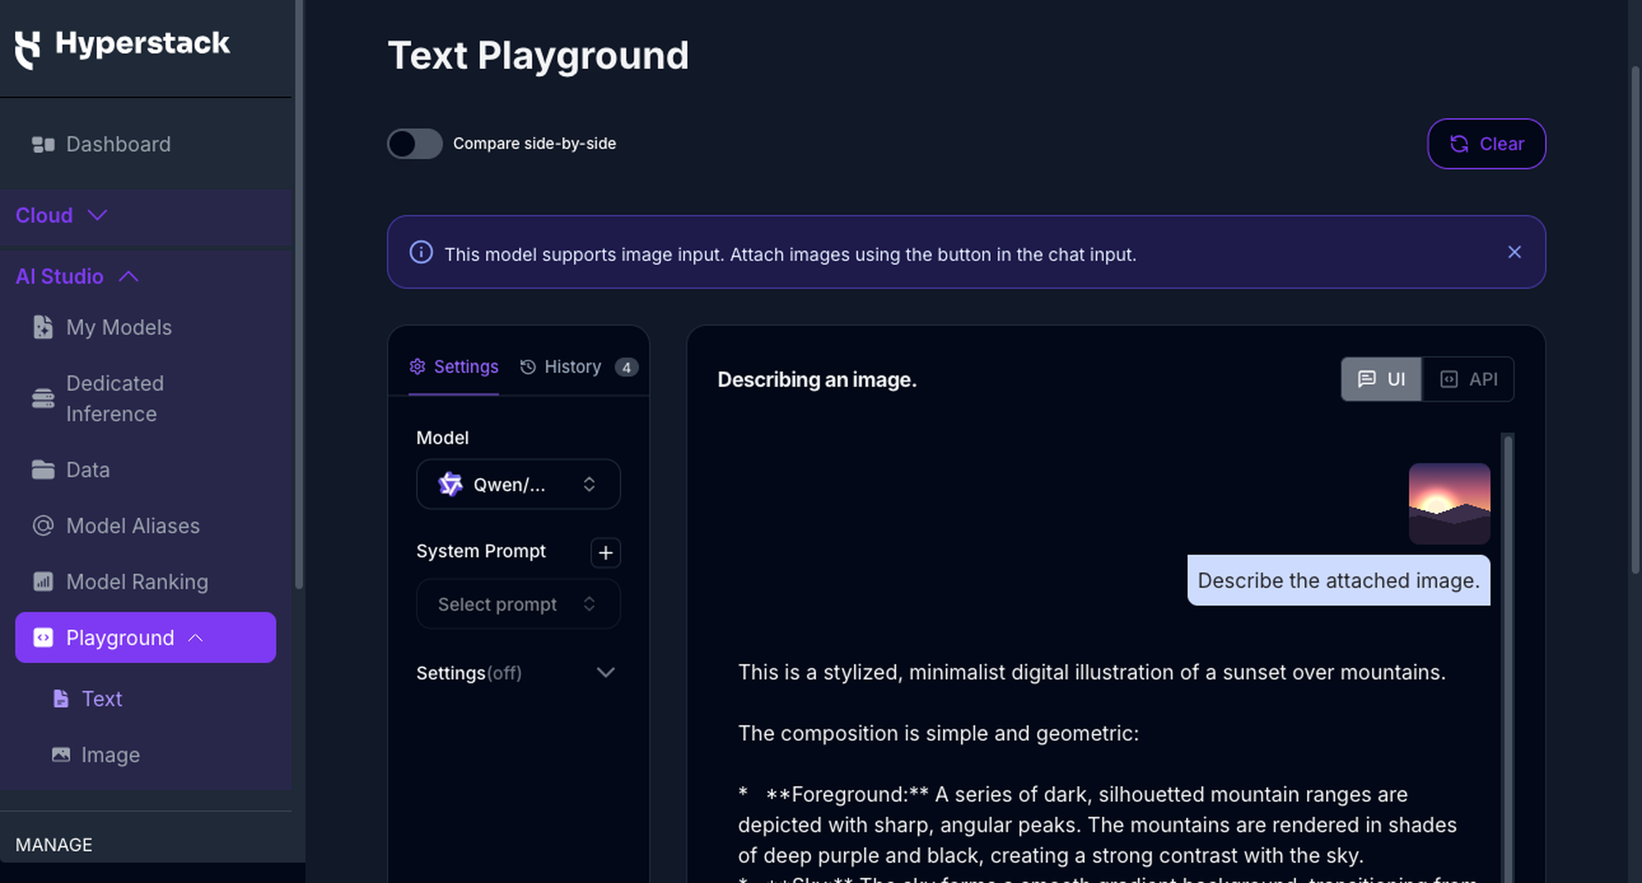Screen dimensions: 1642x883
Task: Click the Cloud section label
Action: (44, 215)
